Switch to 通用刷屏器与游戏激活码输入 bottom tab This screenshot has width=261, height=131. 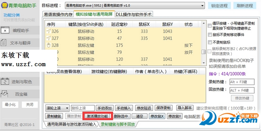72,124
